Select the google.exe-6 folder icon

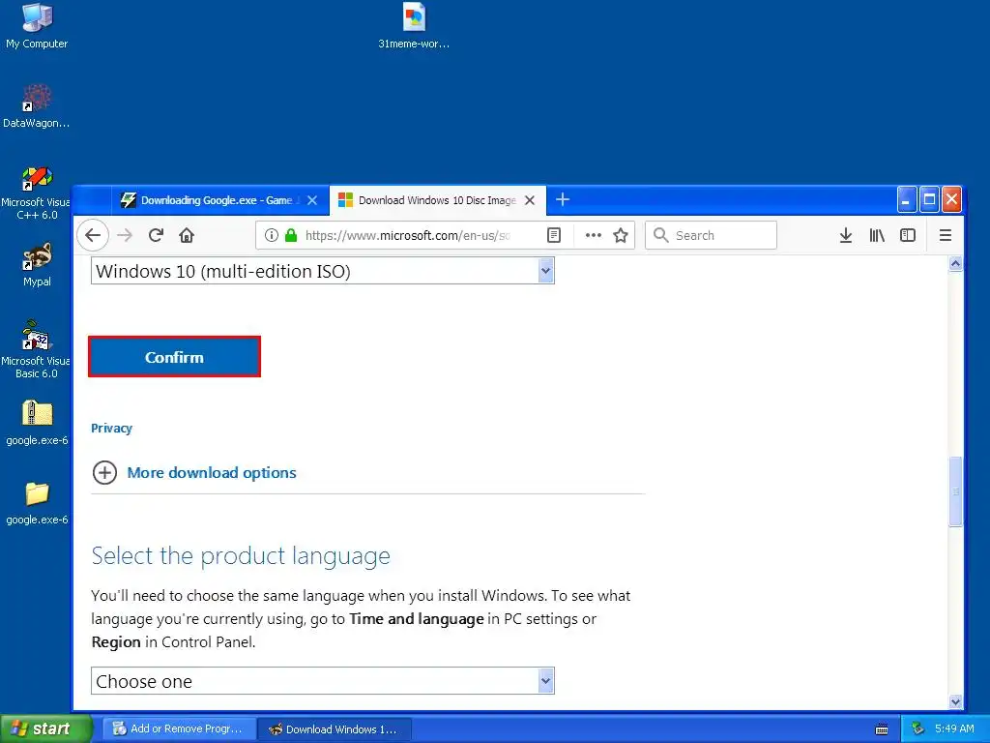pyautogui.click(x=37, y=503)
